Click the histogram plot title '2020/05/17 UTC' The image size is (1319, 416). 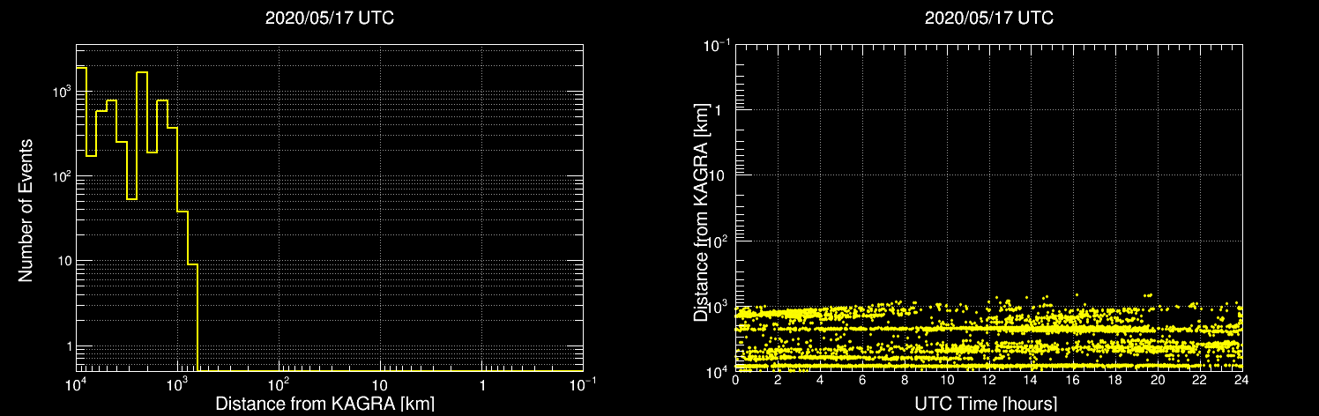point(330,17)
